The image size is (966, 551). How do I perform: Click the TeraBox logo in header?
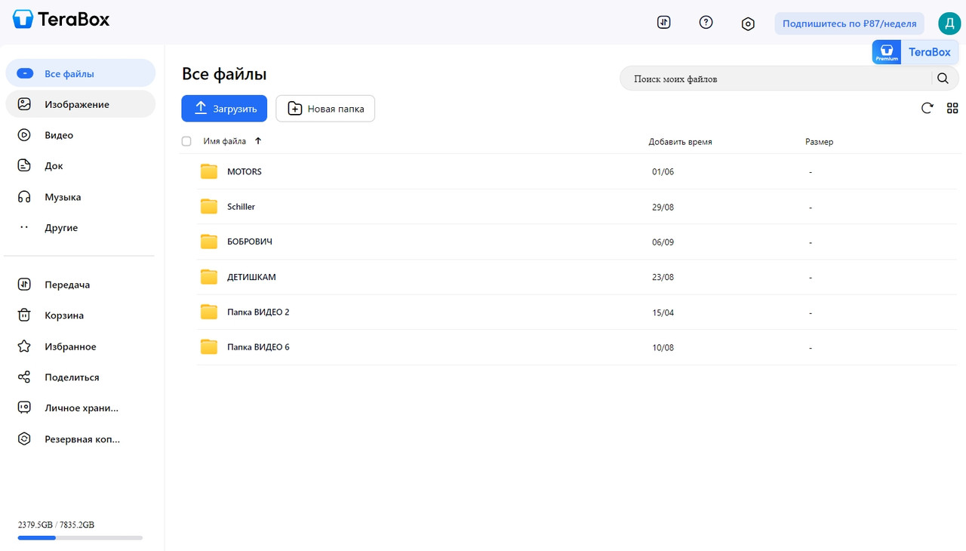[61, 20]
